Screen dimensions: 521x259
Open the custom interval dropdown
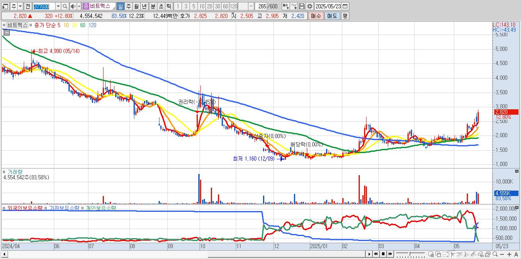click(251, 6)
